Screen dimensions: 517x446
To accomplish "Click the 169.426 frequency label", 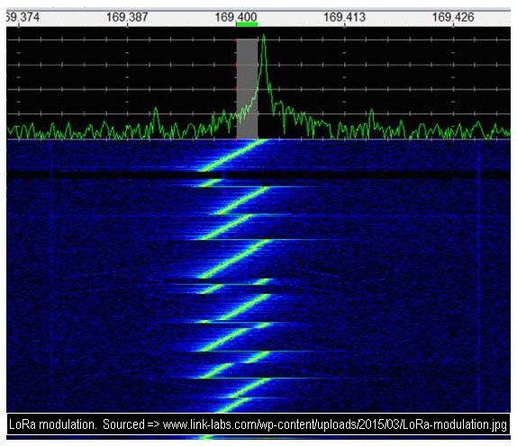I will [x=453, y=17].
